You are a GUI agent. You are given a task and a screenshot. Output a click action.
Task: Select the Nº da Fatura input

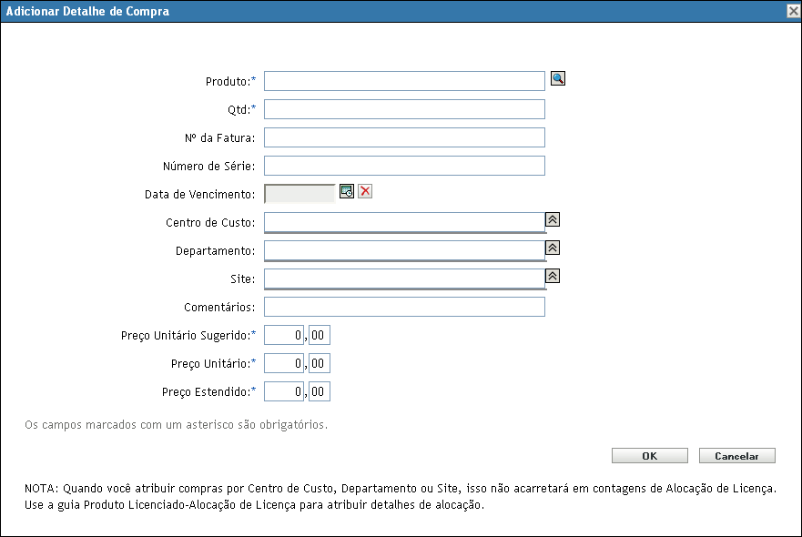[x=404, y=137]
